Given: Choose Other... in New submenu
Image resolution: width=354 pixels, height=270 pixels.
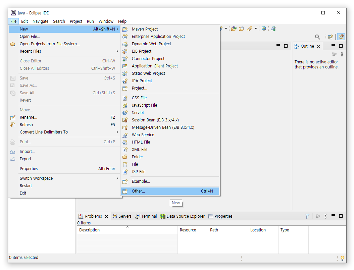Looking at the screenshot, I should click(x=170, y=191).
